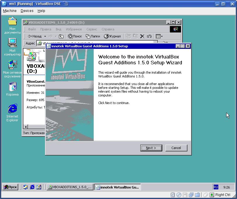This screenshot has height=199, width=237.
Task: Open the Devices menu in VirtualBox
Action: (x=27, y=11)
